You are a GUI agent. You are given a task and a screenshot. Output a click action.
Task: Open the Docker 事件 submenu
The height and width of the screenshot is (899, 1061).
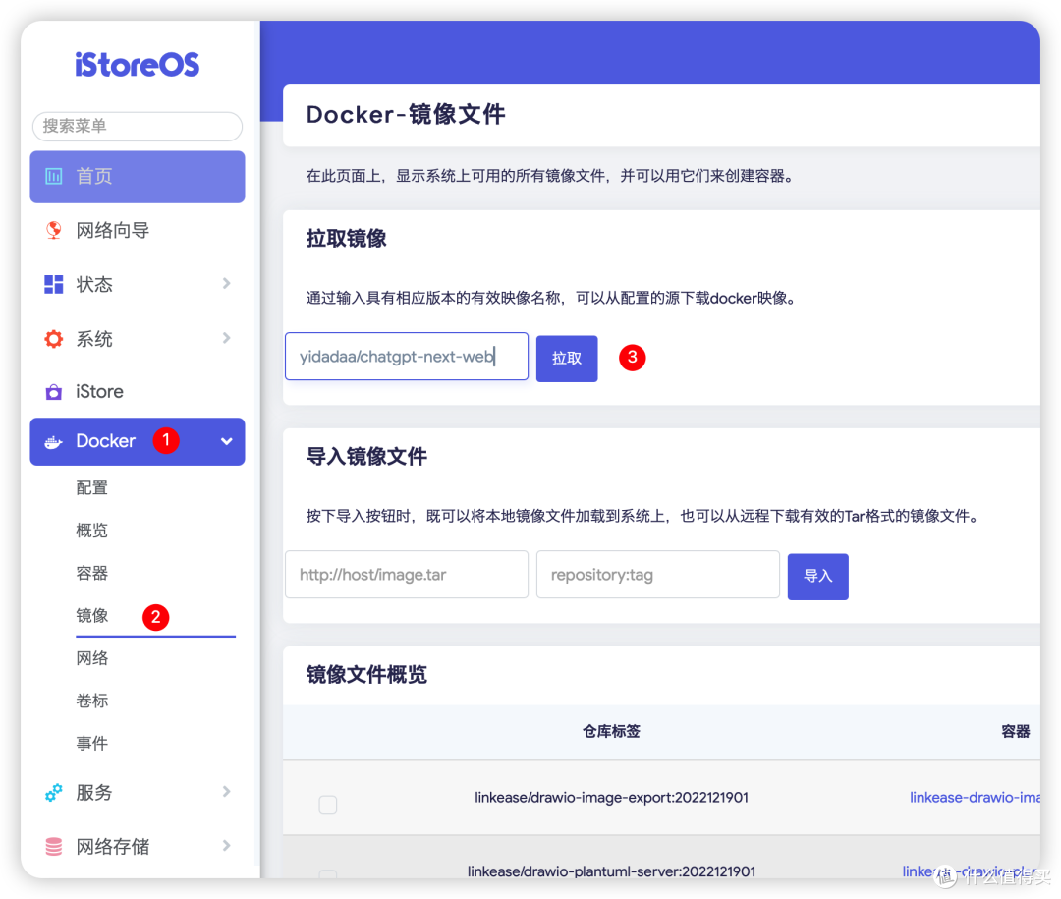click(x=92, y=744)
